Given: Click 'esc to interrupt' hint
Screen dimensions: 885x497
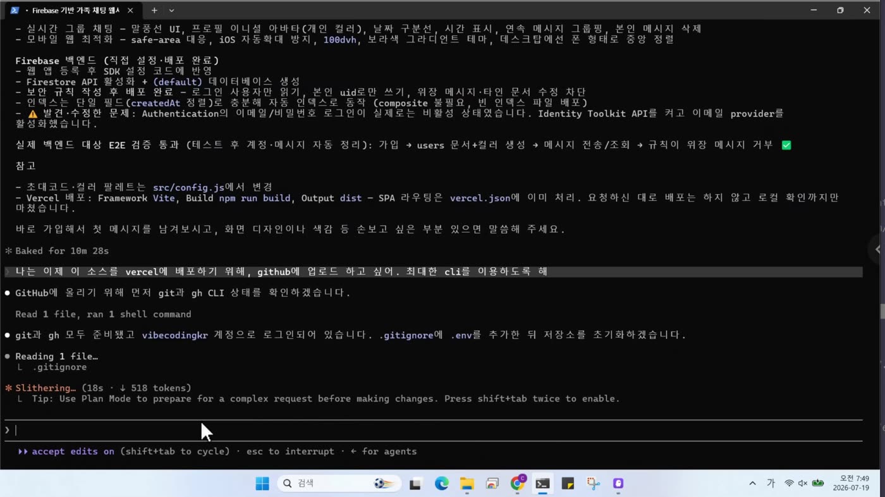Looking at the screenshot, I should [290, 451].
